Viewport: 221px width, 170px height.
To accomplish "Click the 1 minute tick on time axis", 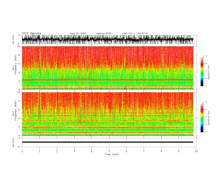I will tap(39, 151).
